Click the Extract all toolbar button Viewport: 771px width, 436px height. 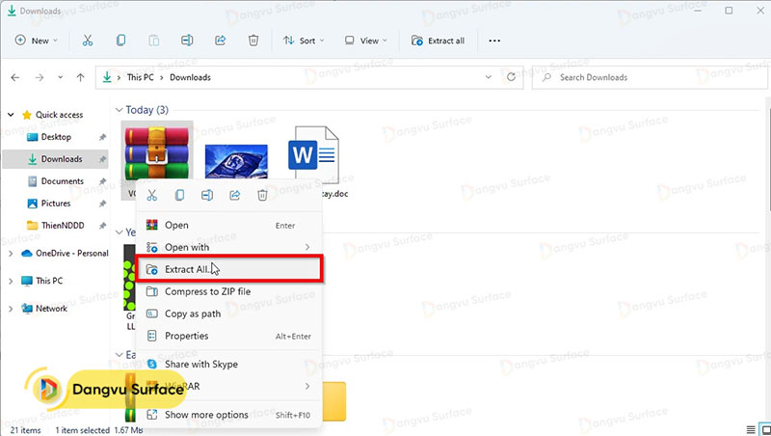coord(439,41)
